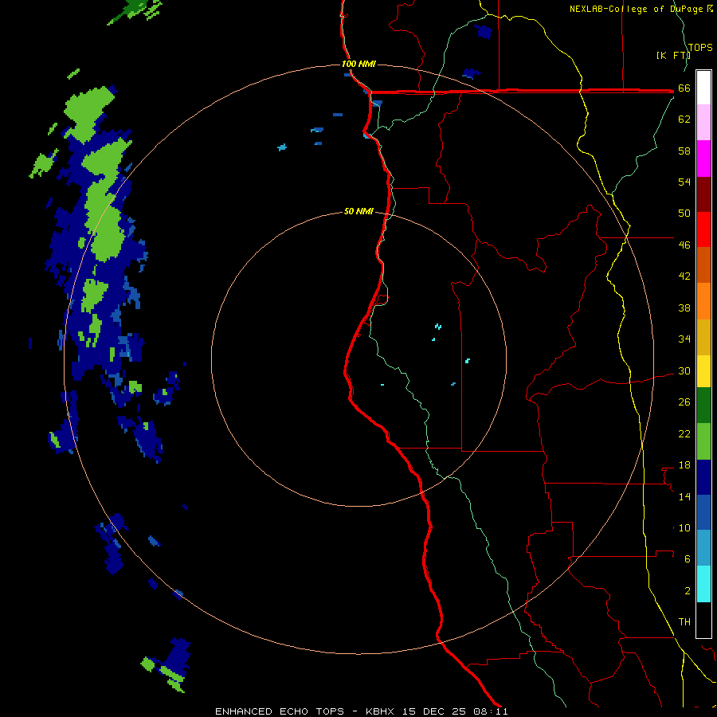
Task: Click the '08:11' time in the caption
Action: pos(490,711)
